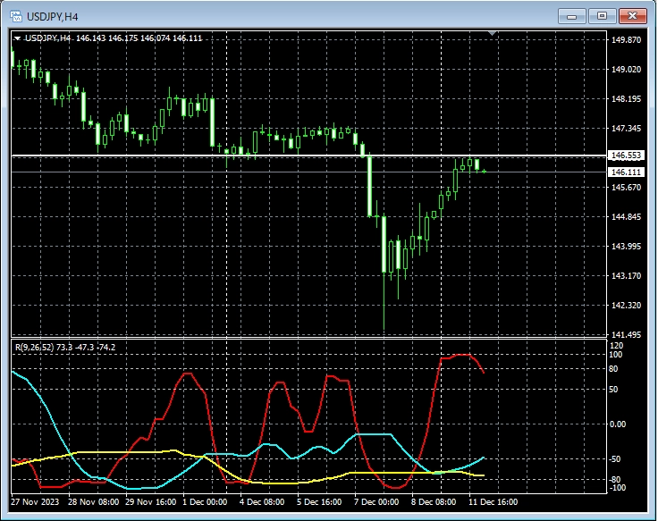Maximize the USDJPY,H4 chart window

pyautogui.click(x=603, y=15)
